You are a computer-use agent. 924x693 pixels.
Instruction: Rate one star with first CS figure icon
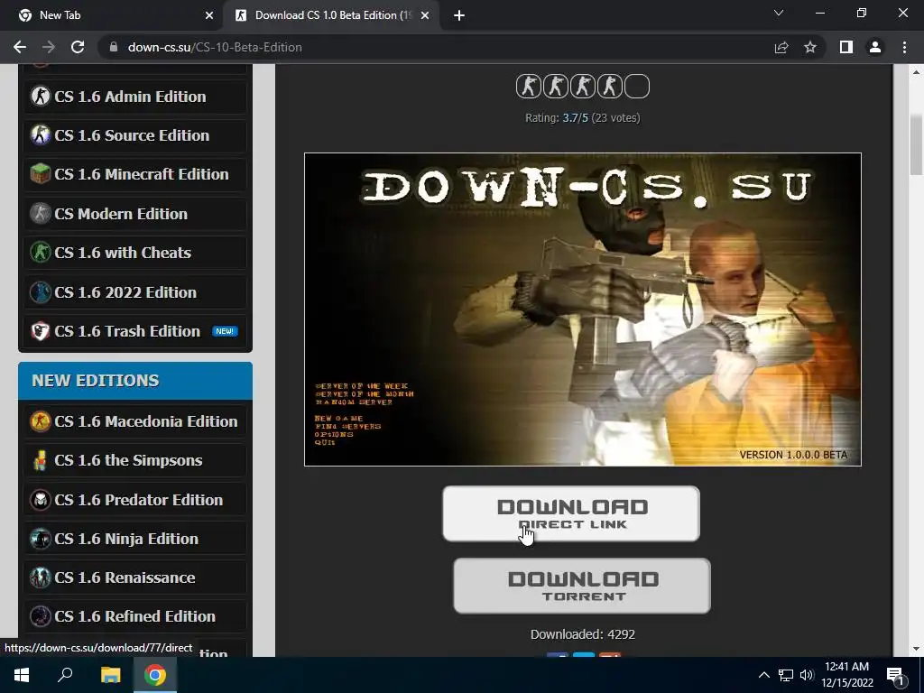[529, 87]
